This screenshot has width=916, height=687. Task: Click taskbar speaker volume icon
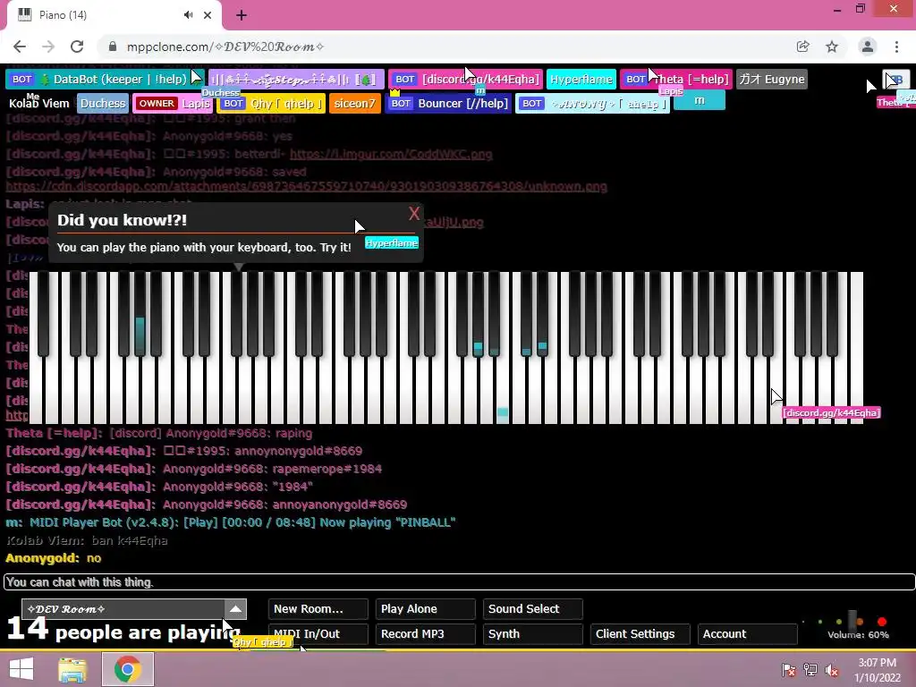pos(832,669)
